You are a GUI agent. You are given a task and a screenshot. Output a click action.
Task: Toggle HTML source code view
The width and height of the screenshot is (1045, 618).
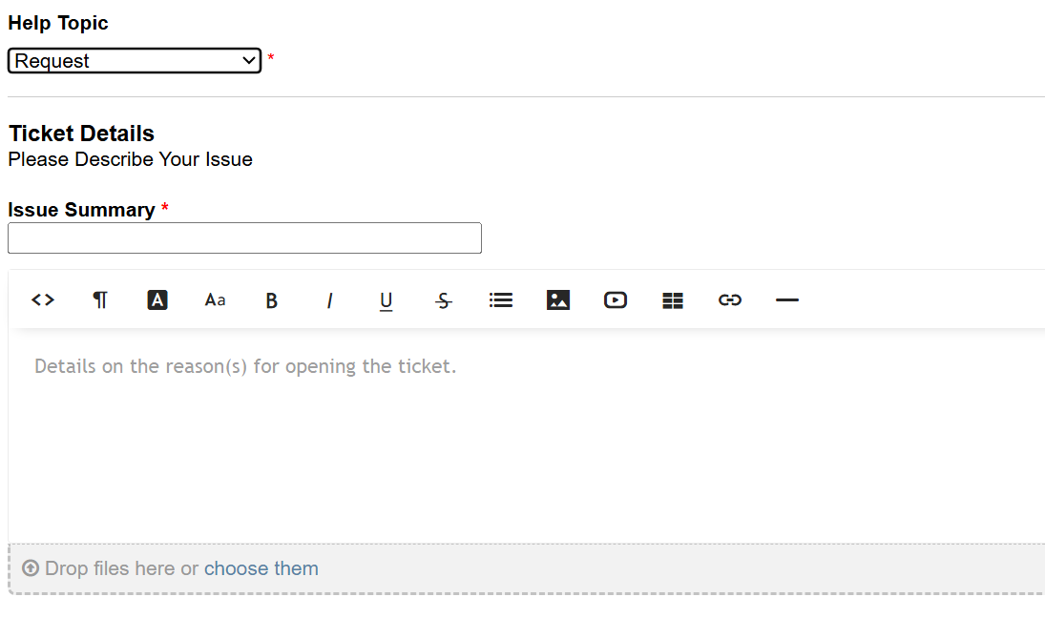pos(43,300)
